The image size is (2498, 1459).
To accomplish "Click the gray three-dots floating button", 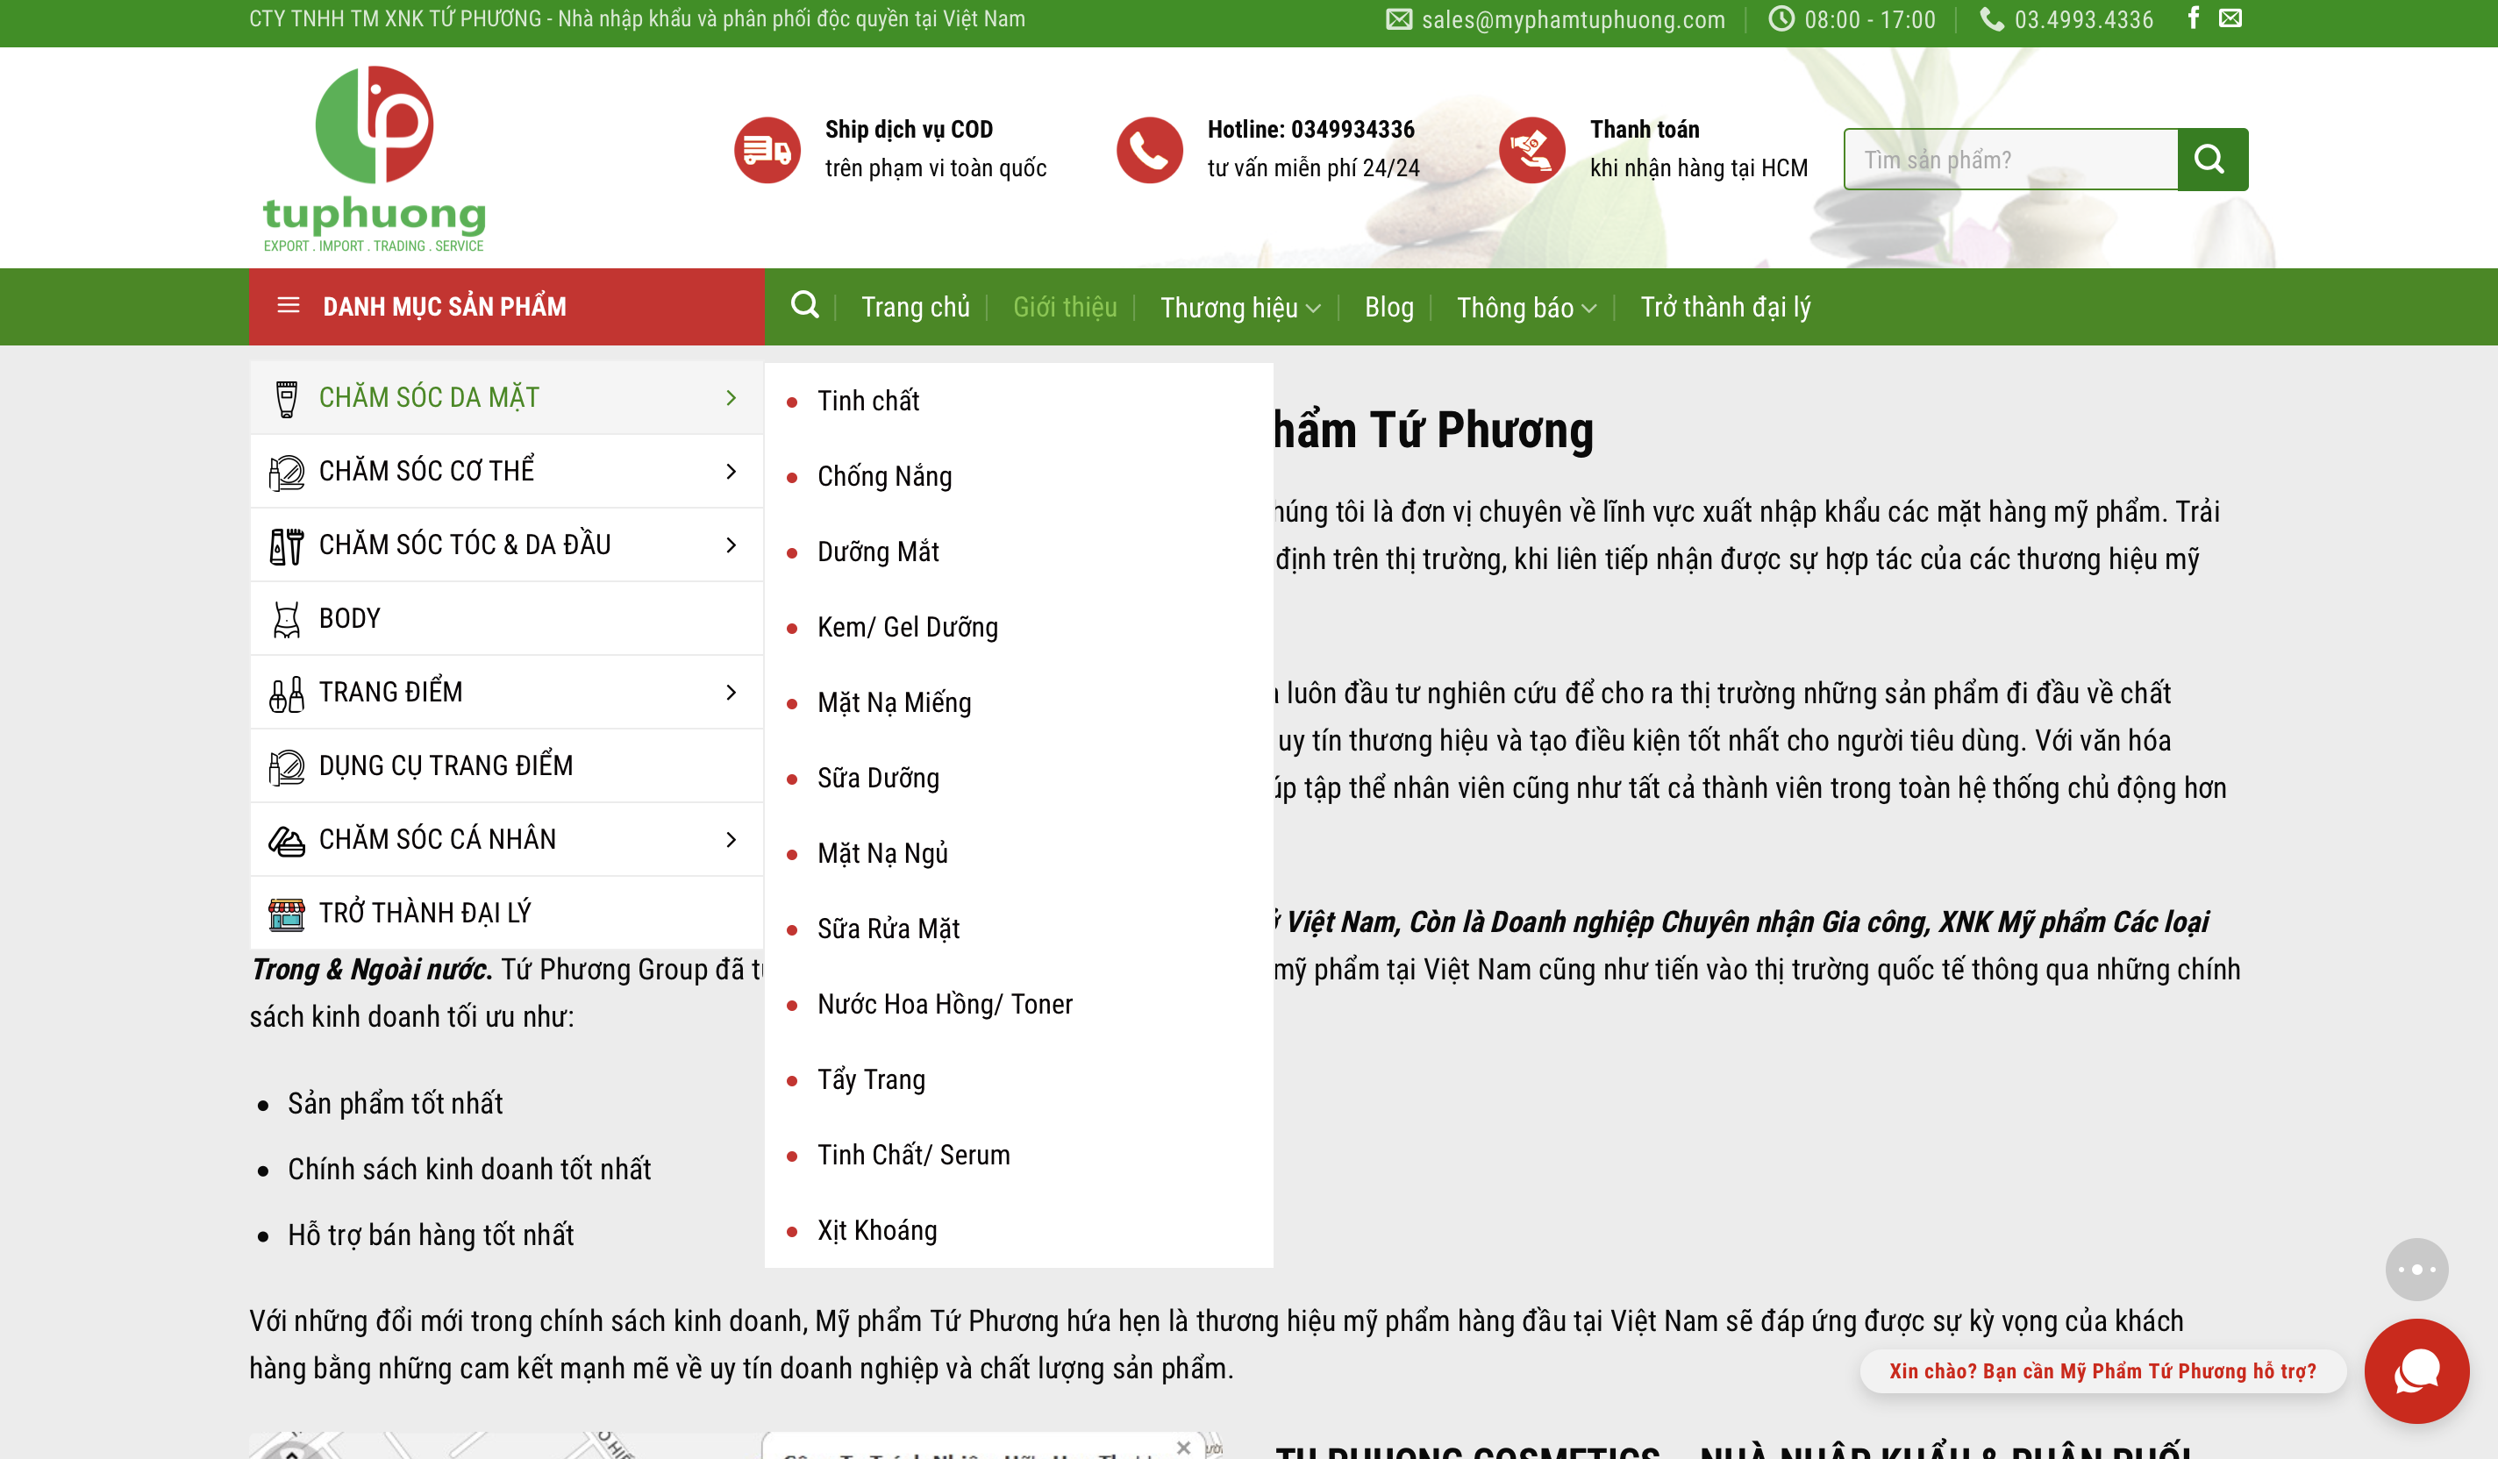I will [x=2416, y=1269].
